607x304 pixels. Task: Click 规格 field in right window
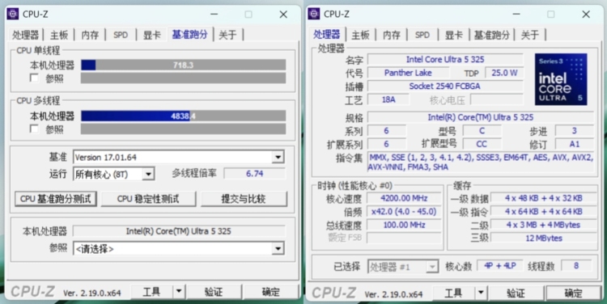(x=481, y=117)
